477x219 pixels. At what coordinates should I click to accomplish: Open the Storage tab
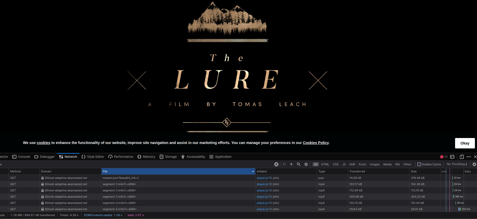coord(168,157)
